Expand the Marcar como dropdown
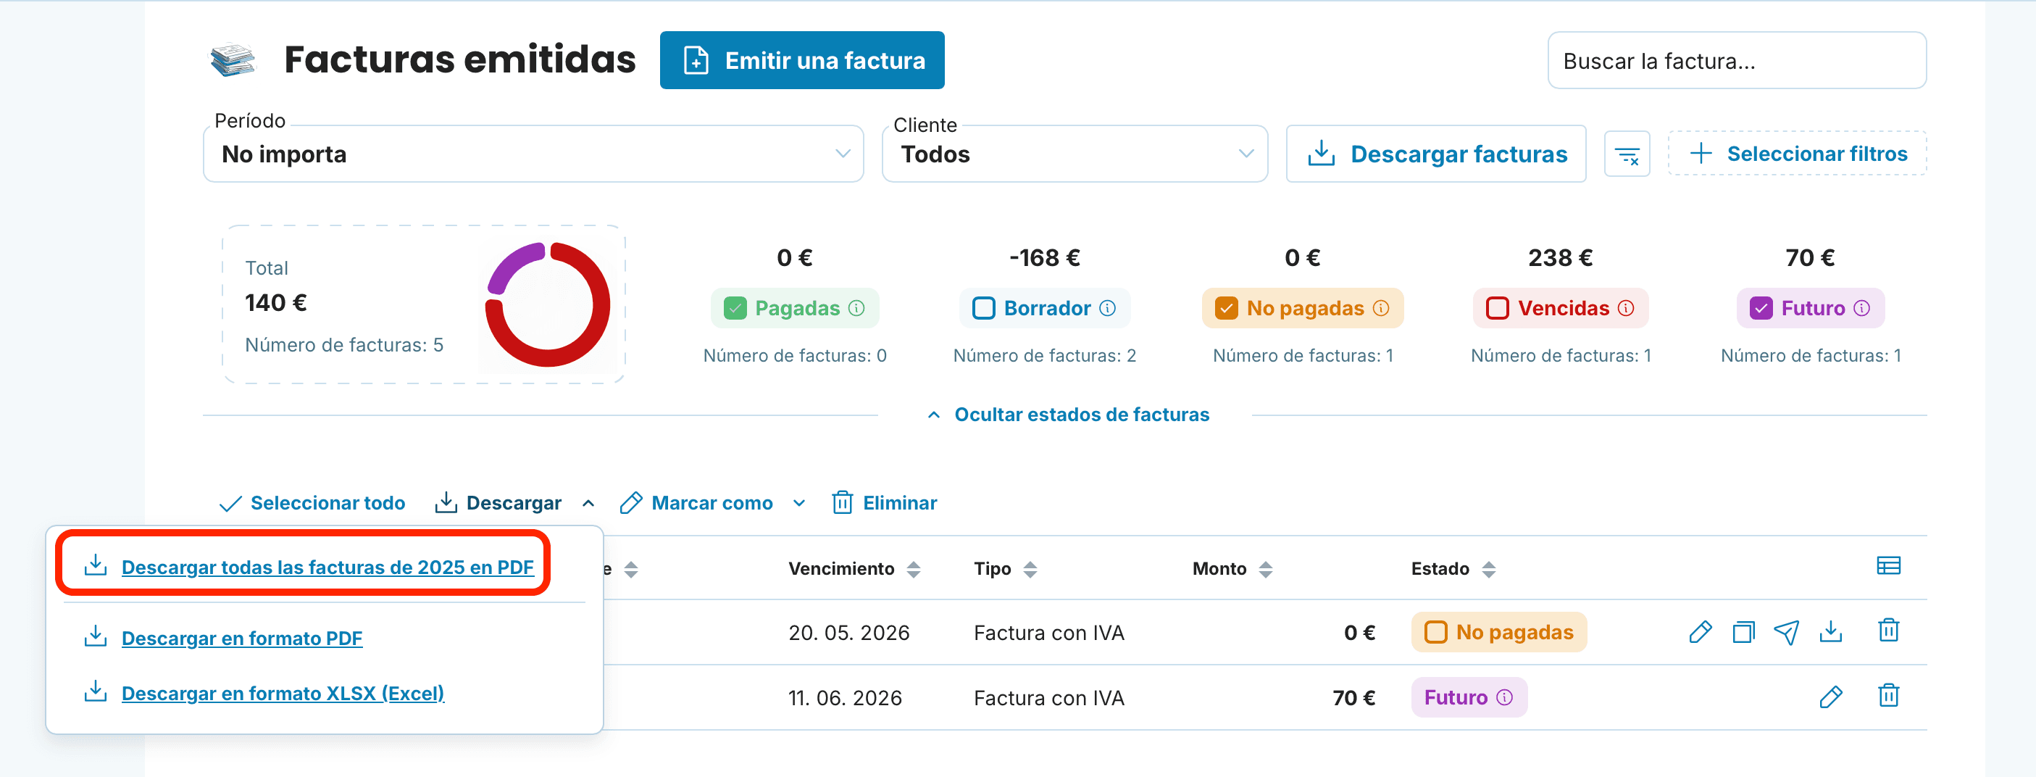The image size is (2036, 777). tap(712, 503)
